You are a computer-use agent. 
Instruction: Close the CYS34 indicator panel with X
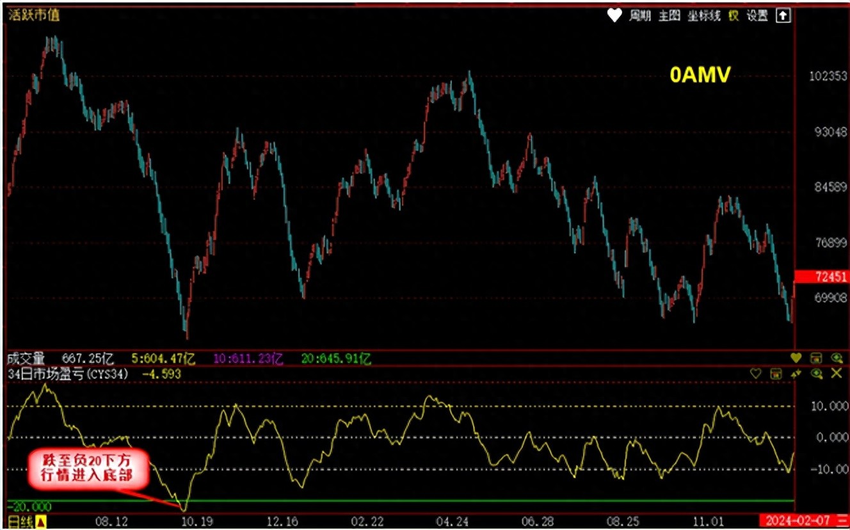point(836,373)
